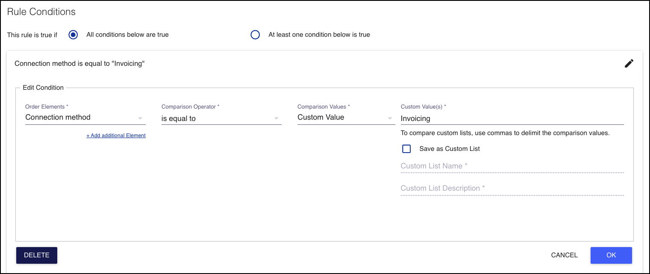This screenshot has height=274, width=650.
Task: Click the Custom Value(s) field containing "Invoicing"
Action: (x=512, y=118)
